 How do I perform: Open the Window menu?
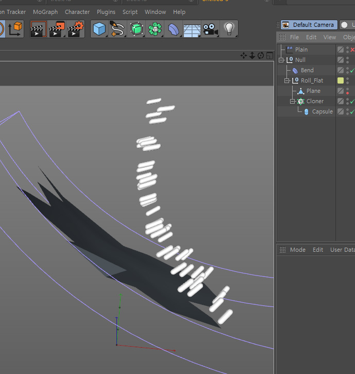pyautogui.click(x=155, y=12)
